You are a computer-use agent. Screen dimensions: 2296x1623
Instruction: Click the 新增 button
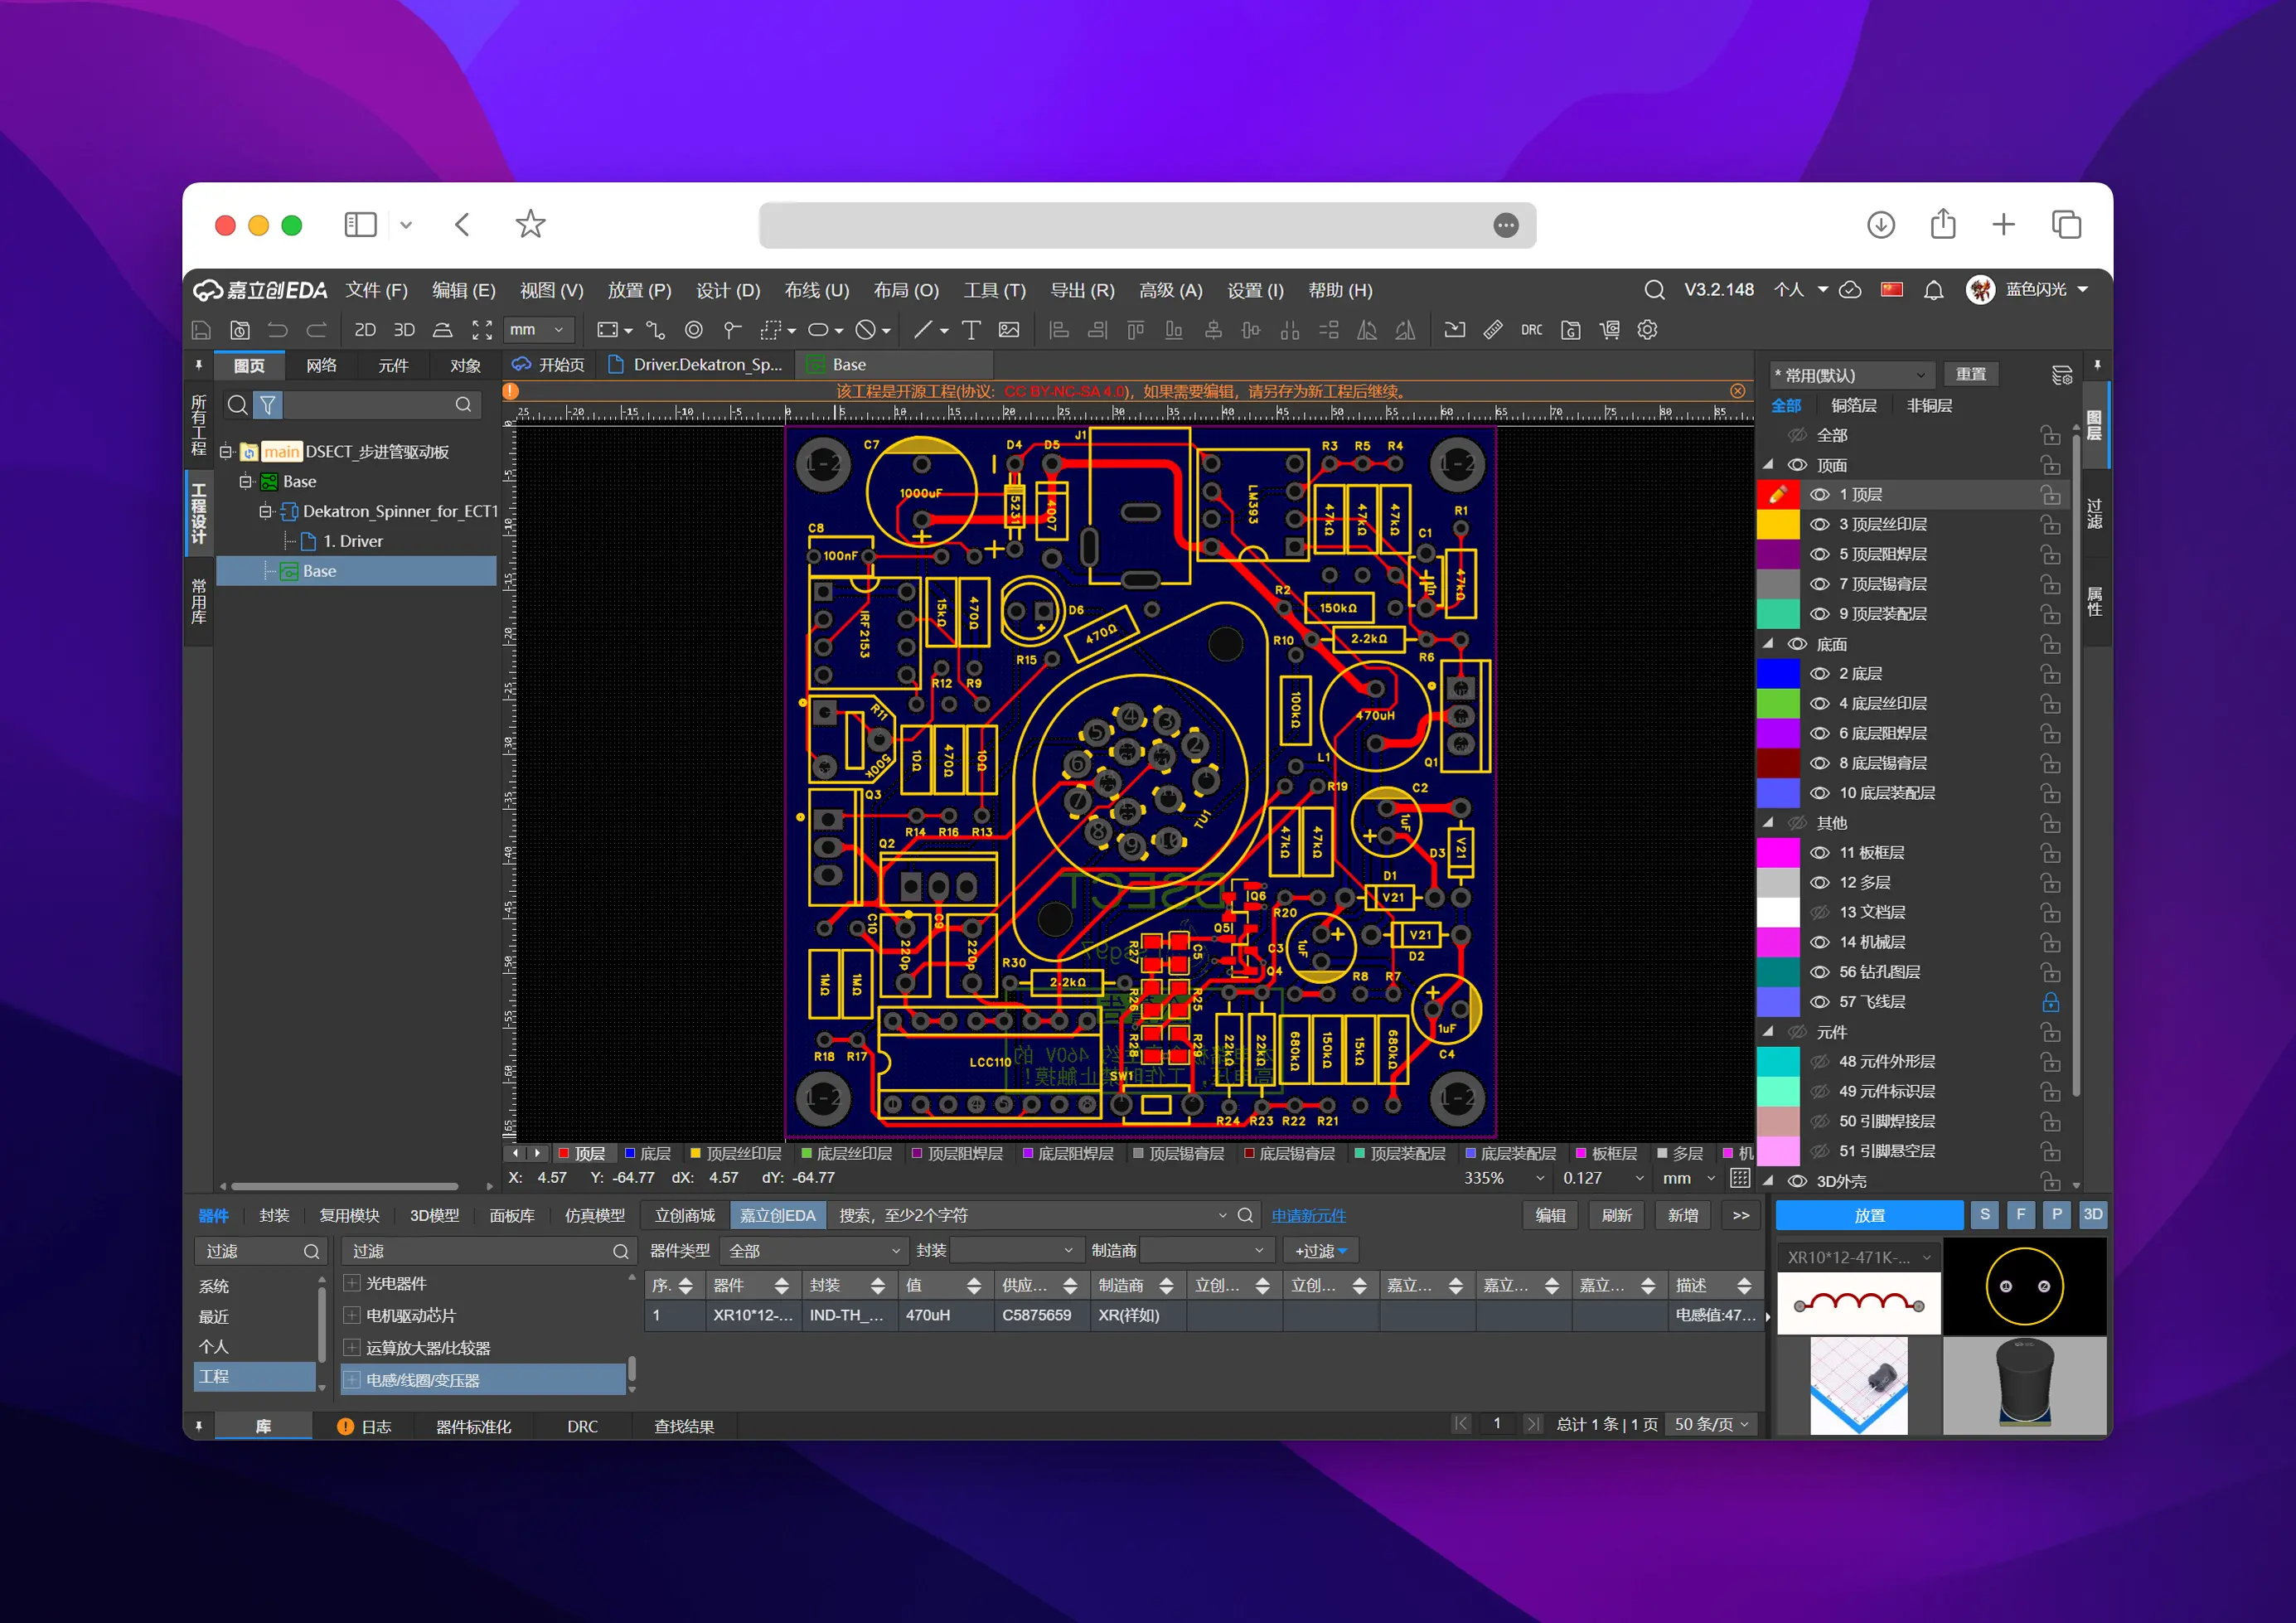[1683, 1216]
